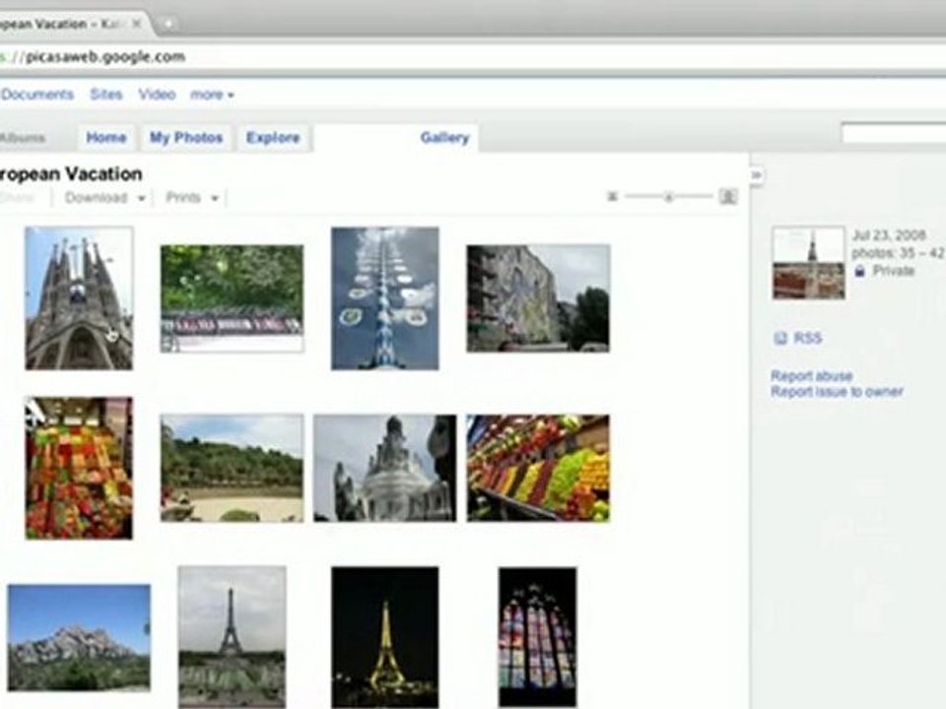Click the European Vacation album title

coord(71,174)
